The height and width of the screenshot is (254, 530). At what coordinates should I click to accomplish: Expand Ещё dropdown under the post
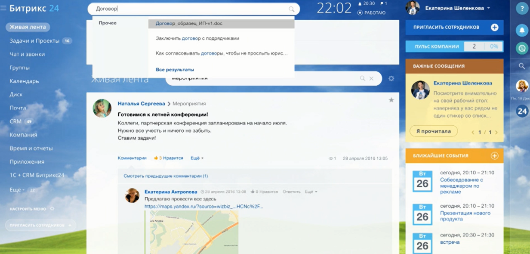pyautogui.click(x=197, y=158)
